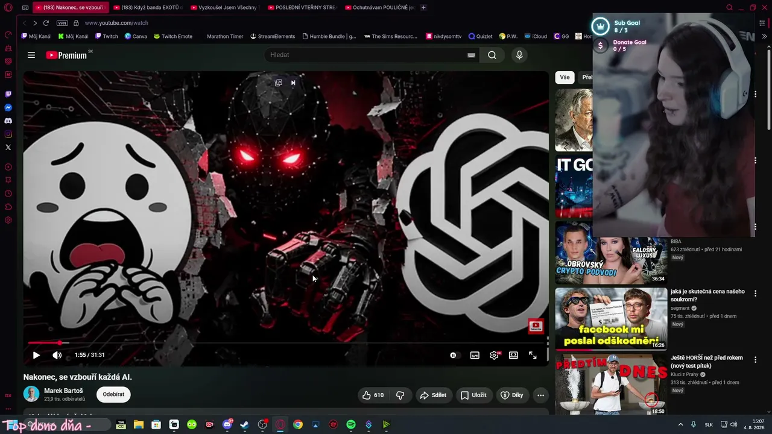Go forward to the next page
This screenshot has height=434, width=772.
click(35, 23)
